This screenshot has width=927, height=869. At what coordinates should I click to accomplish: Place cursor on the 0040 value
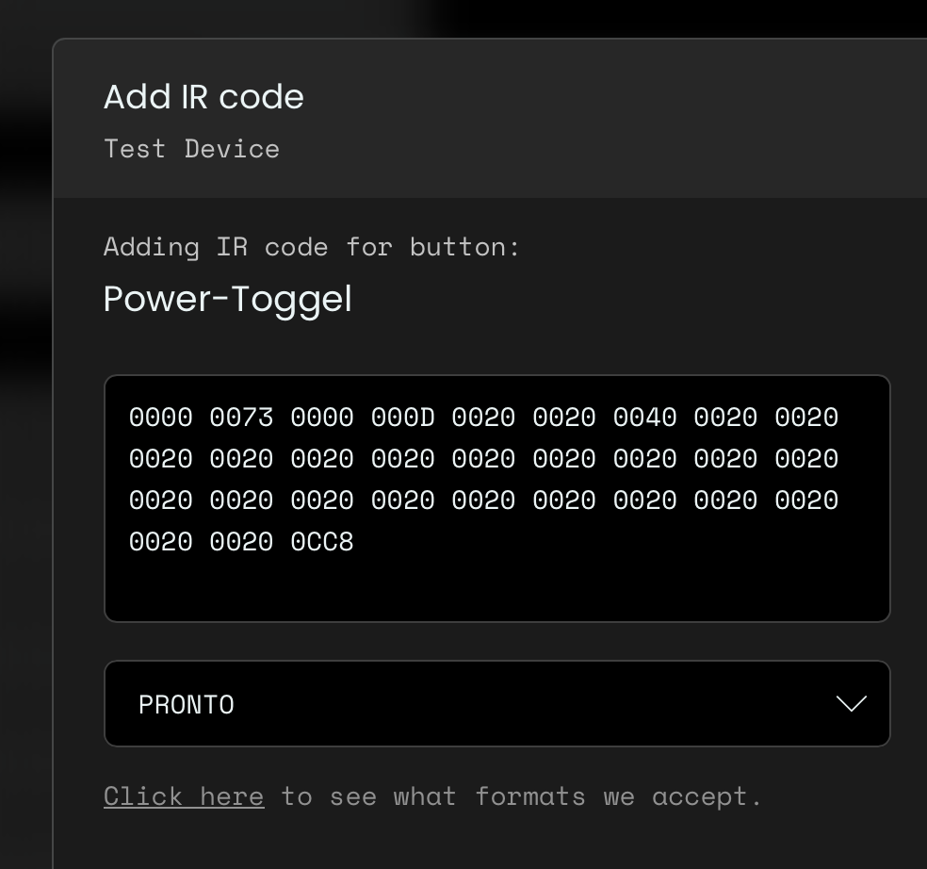coord(644,417)
